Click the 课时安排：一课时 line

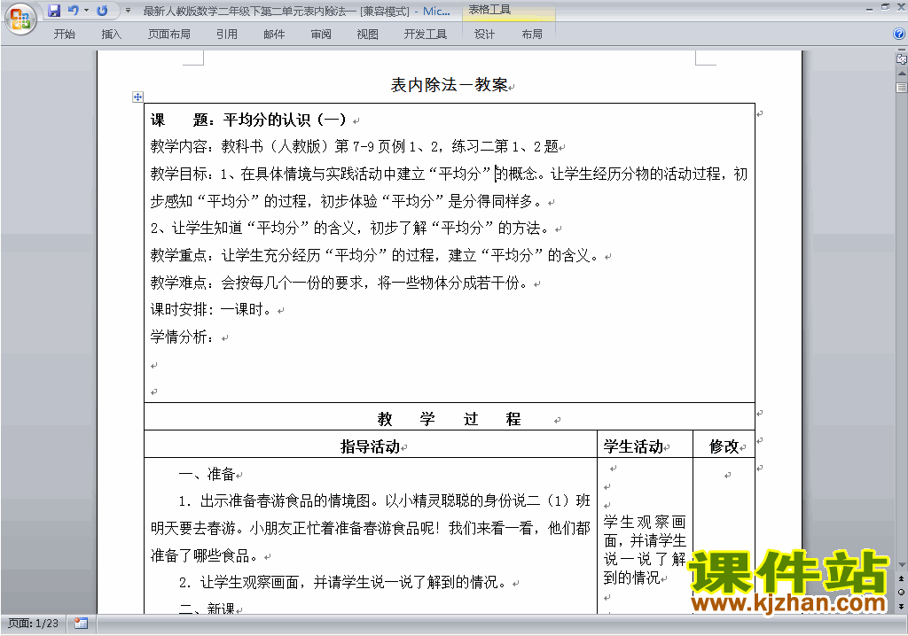click(x=211, y=310)
